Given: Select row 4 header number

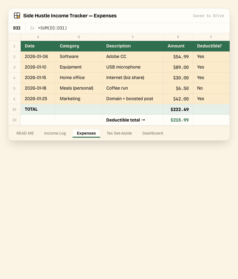Looking at the screenshot, I should tap(14, 78).
